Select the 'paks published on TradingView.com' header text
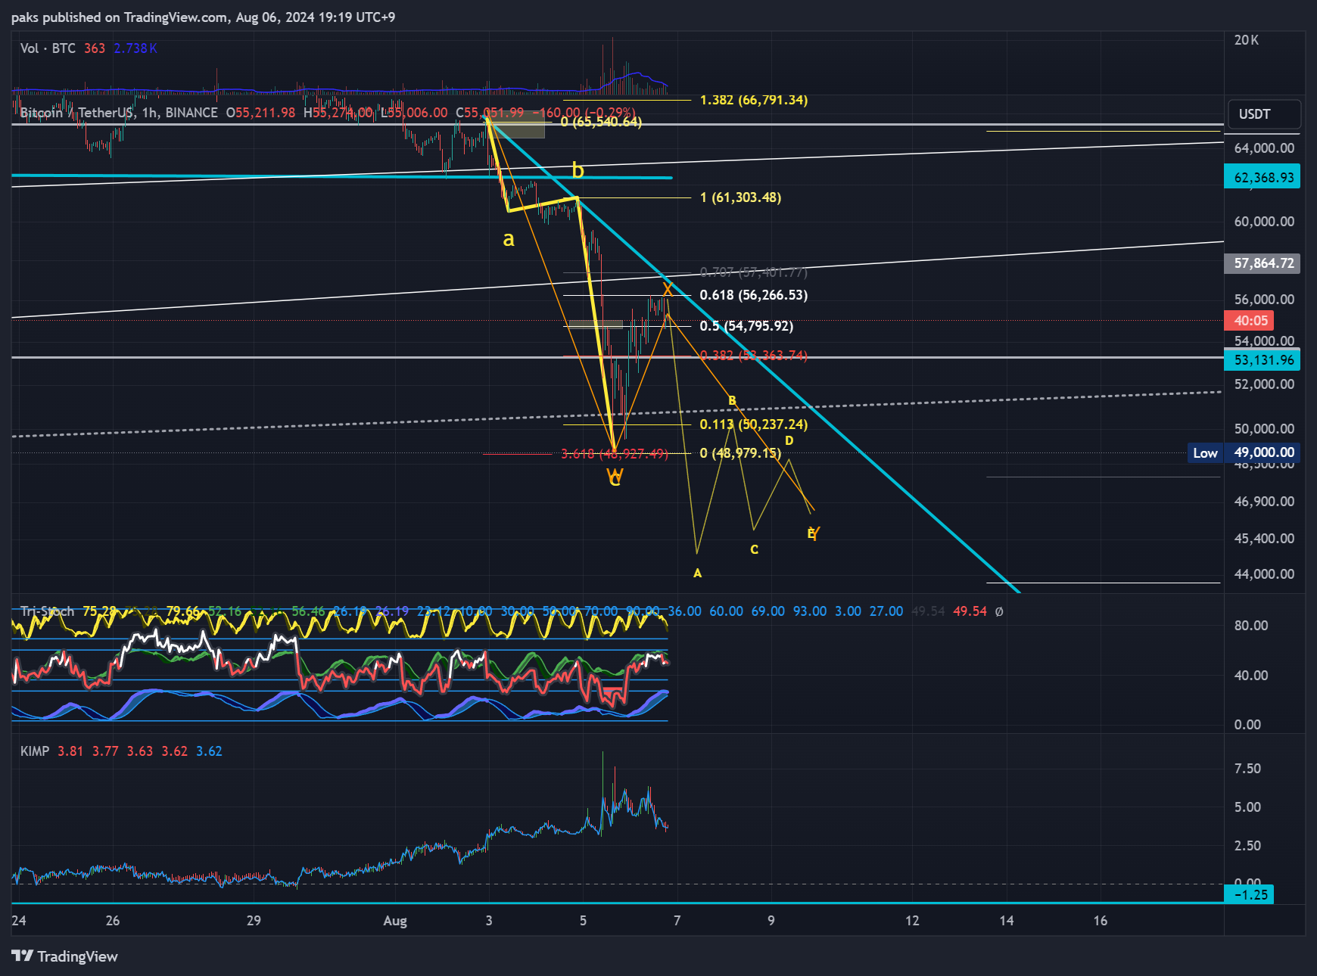Viewport: 1317px width, 976px height. point(119,17)
